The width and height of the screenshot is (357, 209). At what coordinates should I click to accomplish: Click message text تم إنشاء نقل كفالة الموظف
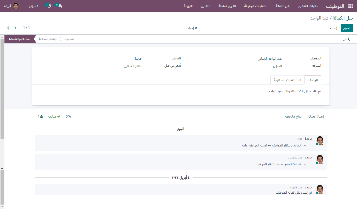pyautogui.click(x=294, y=193)
